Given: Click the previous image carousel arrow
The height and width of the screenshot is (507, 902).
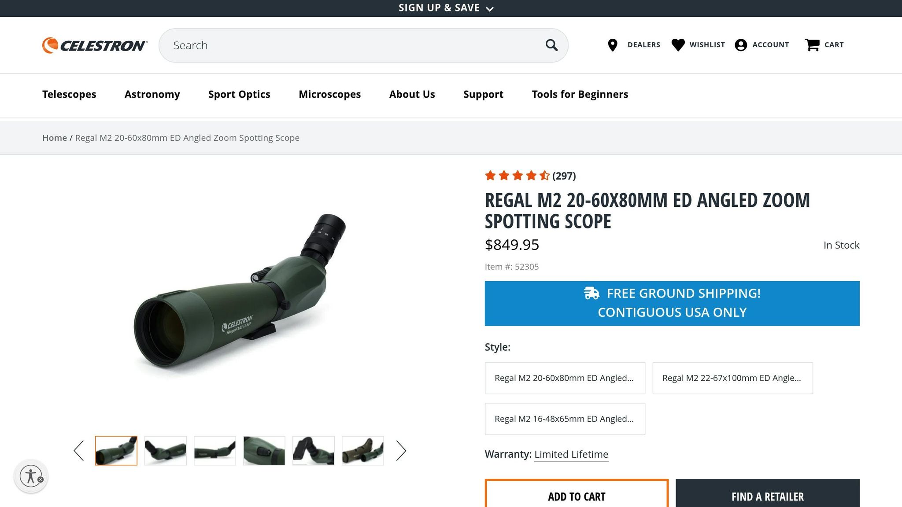Looking at the screenshot, I should click(x=78, y=451).
